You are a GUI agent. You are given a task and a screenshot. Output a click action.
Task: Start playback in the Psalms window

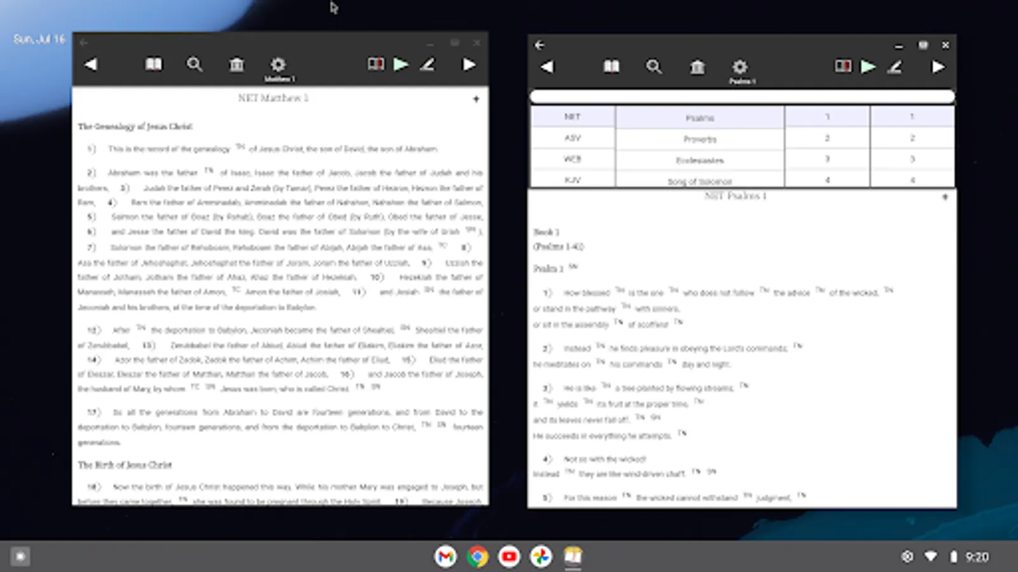pos(868,67)
